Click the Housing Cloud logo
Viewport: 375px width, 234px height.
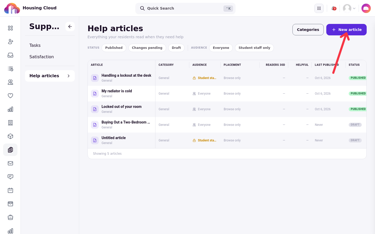point(12,8)
